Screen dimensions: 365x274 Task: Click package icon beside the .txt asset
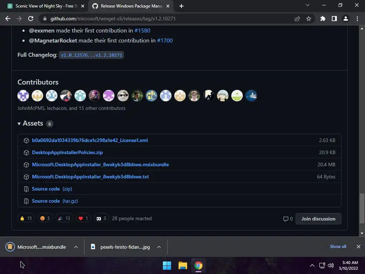click(x=26, y=177)
